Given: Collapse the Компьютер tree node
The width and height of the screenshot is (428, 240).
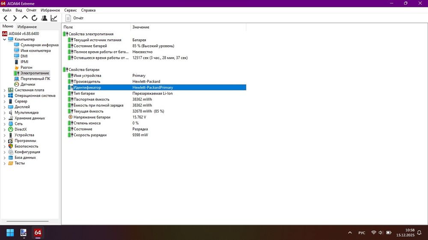Looking at the screenshot, I should 4,39.
